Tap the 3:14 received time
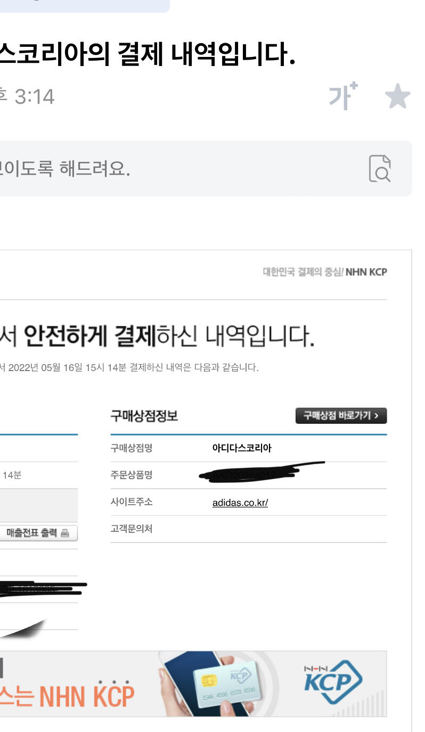This screenshot has height=732, width=425. [x=34, y=97]
